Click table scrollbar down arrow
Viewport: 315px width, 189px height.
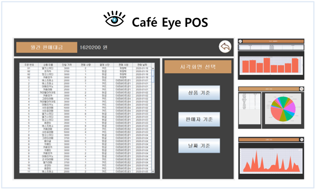153,171
